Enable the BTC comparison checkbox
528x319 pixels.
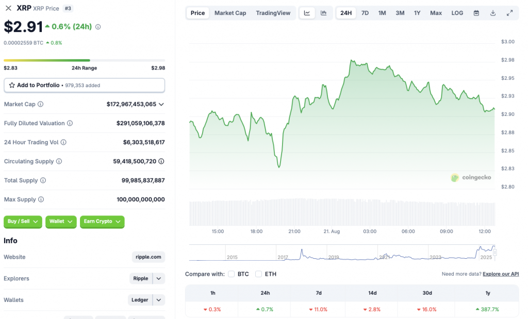pyautogui.click(x=231, y=274)
